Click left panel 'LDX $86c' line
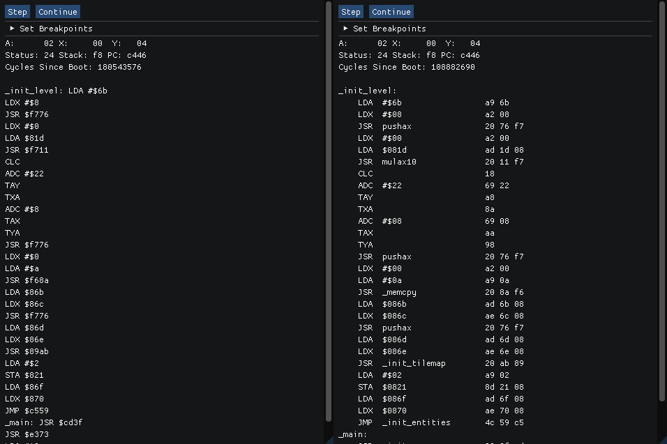 click(24, 304)
